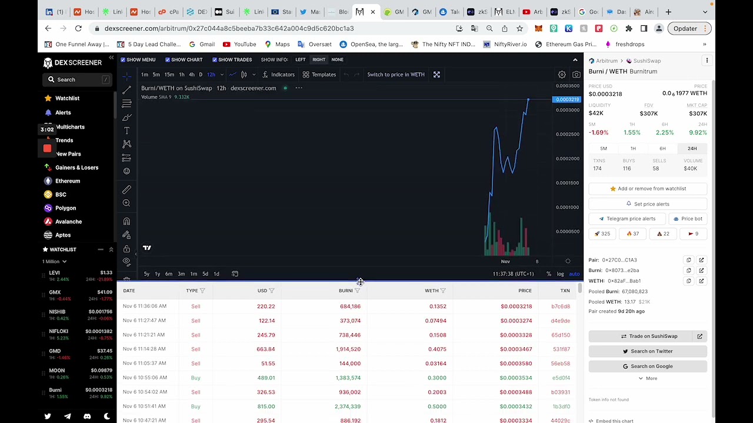Open WETH column filter
753x423 pixels.
coord(443,291)
